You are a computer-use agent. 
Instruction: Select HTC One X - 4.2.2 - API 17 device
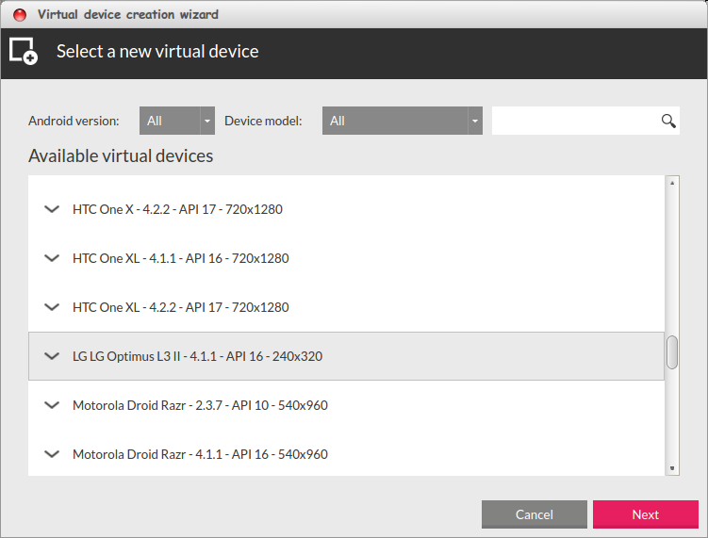coord(346,209)
